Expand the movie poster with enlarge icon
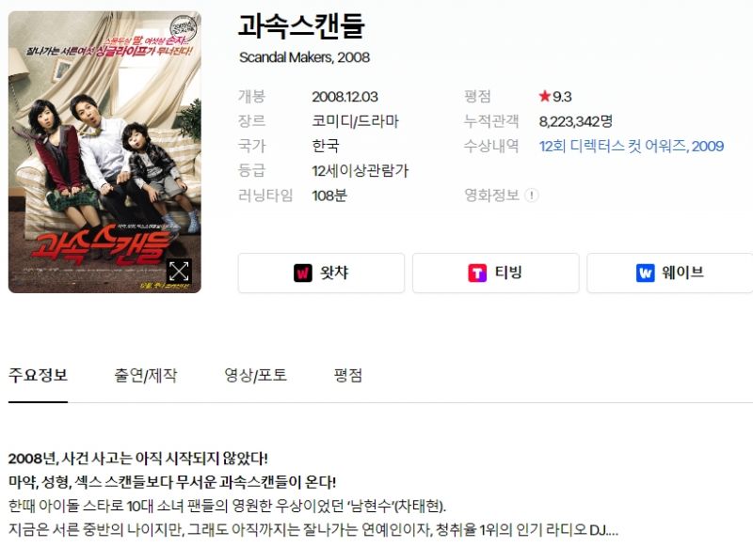753x547 pixels. (x=179, y=272)
